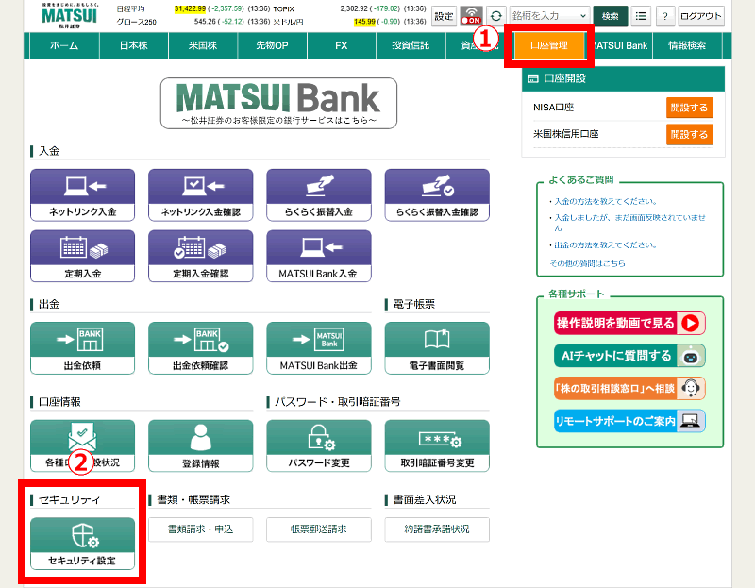Switch to the MATSUI Bank tab
Viewport: 755px width, 588px height.
point(621,45)
